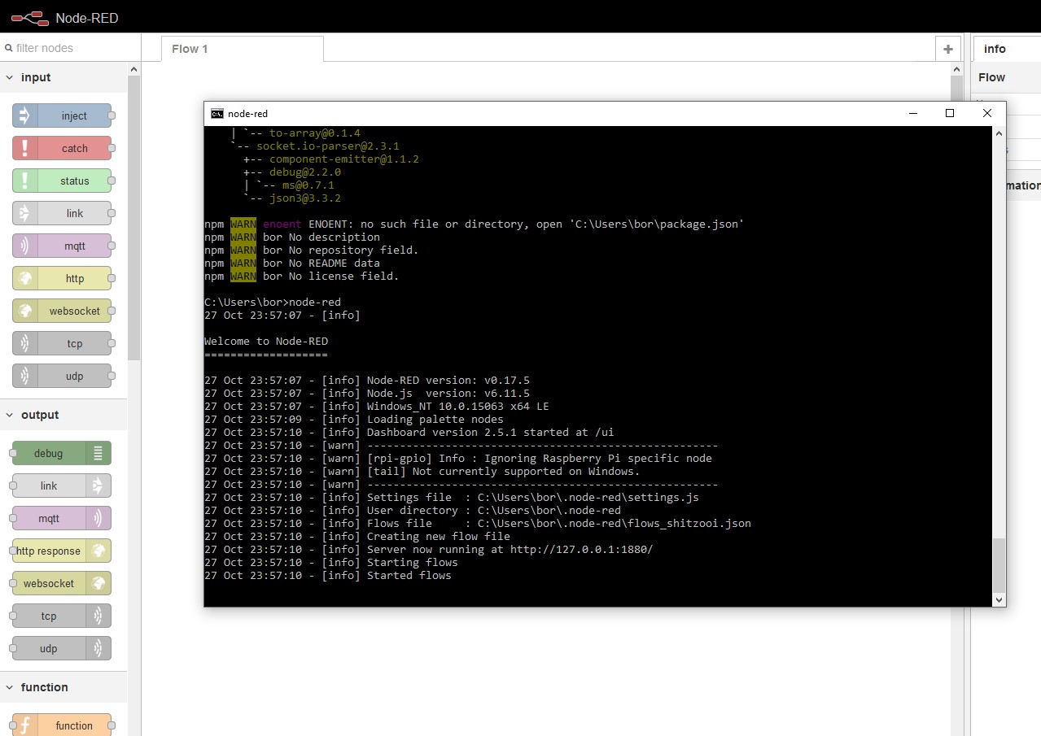
Task: Choose the websocket output node
Action: (62, 583)
